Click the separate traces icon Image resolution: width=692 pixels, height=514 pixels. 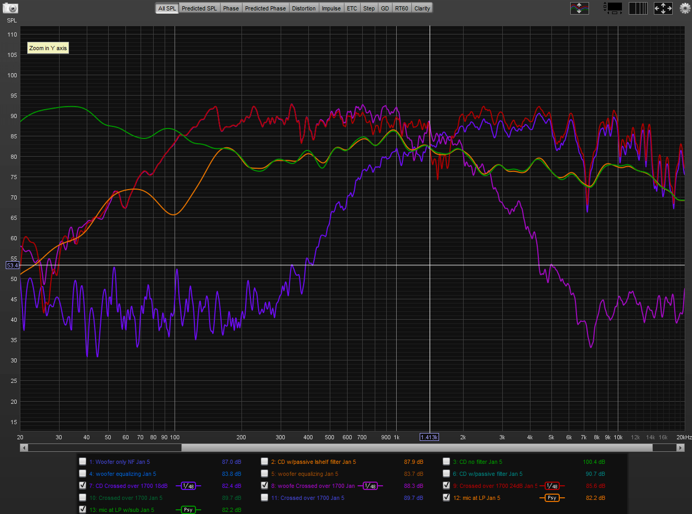(579, 8)
